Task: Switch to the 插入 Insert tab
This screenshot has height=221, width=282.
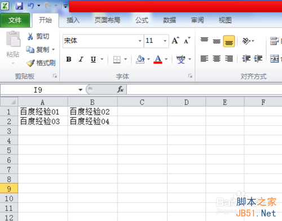Action: [x=73, y=20]
